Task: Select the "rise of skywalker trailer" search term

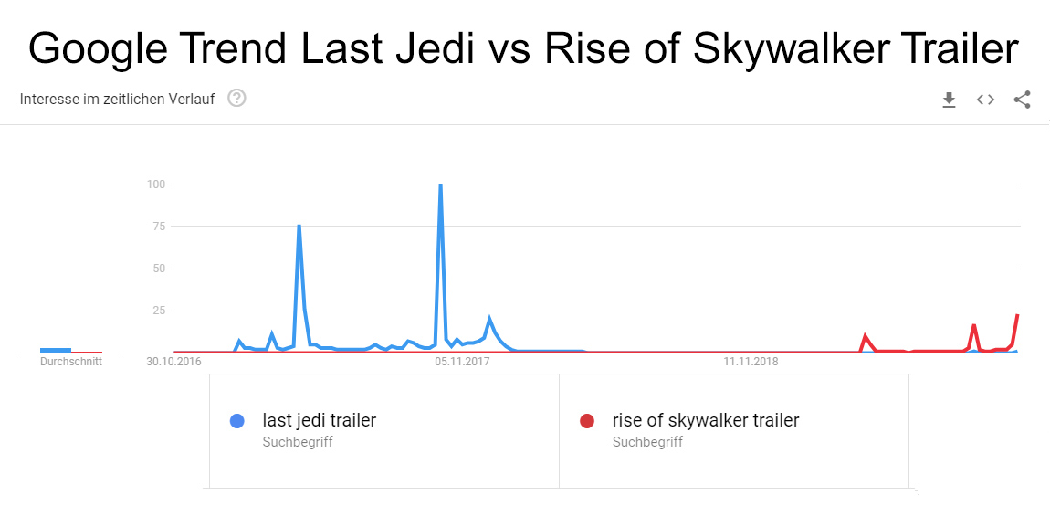Action: (706, 421)
